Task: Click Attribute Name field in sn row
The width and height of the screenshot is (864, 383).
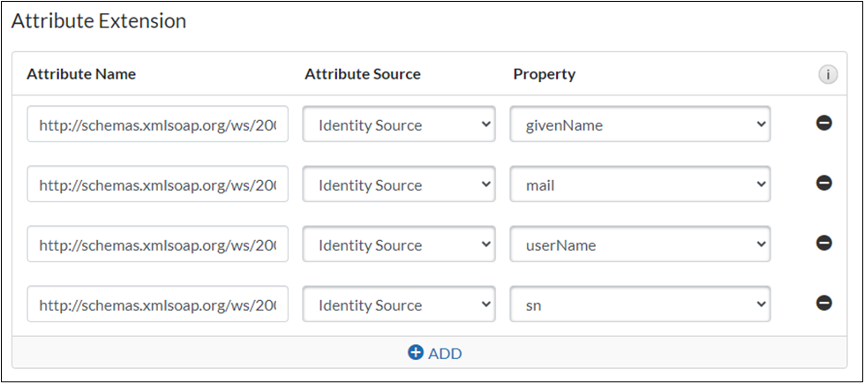Action: tap(157, 305)
